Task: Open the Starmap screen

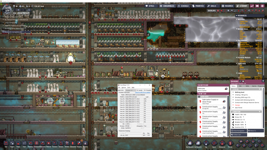Action: [242, 6]
